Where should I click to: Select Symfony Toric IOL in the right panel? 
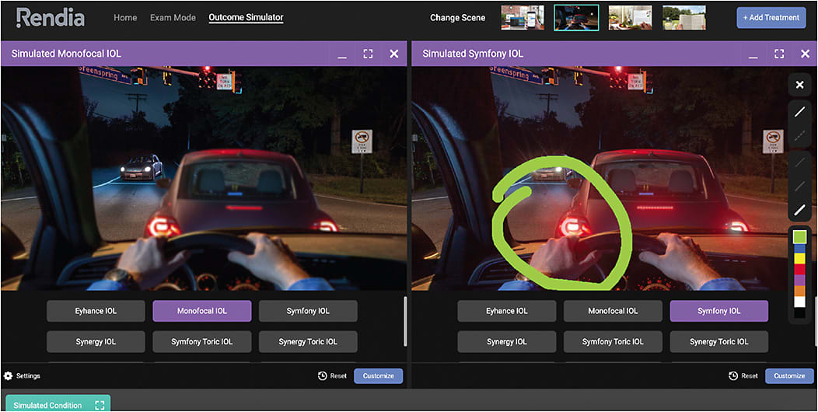(613, 341)
